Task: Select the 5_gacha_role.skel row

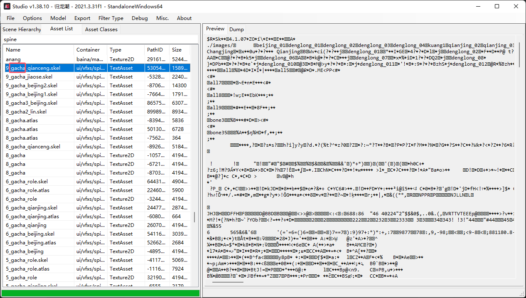Action: tap(97, 260)
